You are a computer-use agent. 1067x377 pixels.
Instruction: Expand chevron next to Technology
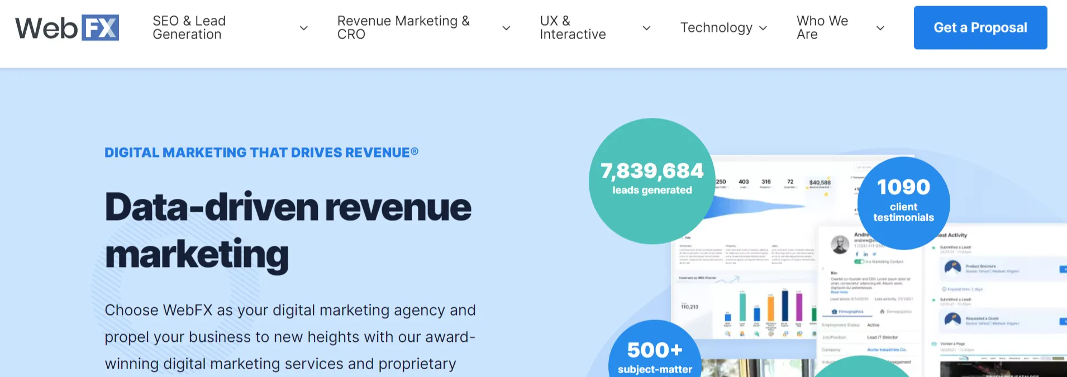tap(763, 28)
